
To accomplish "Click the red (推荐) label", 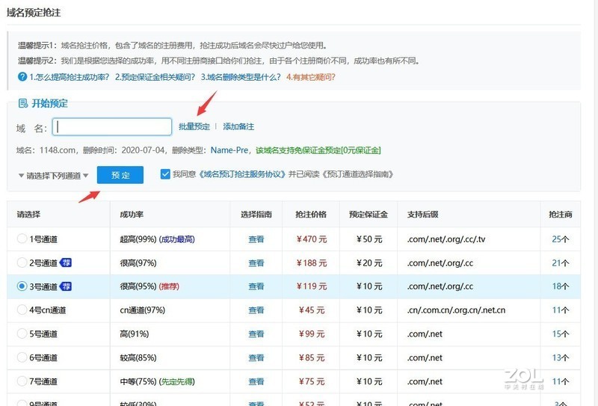I will click(169, 286).
